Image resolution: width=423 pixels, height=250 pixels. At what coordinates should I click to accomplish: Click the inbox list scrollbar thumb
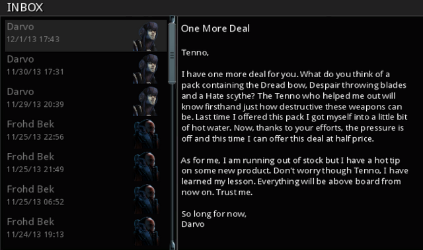pos(172,53)
